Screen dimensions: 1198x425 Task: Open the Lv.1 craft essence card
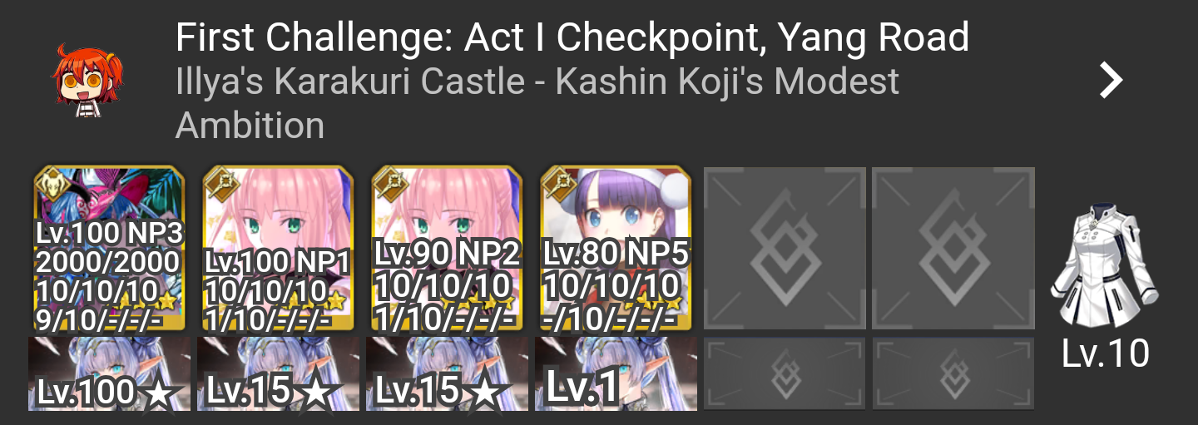click(616, 373)
